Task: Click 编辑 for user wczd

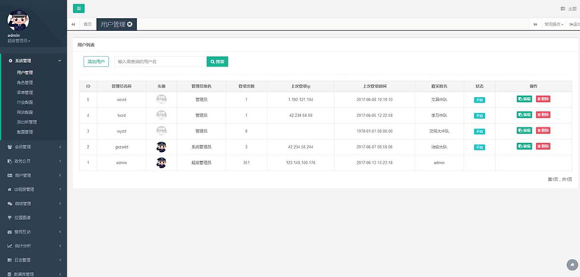Action: pos(524,99)
